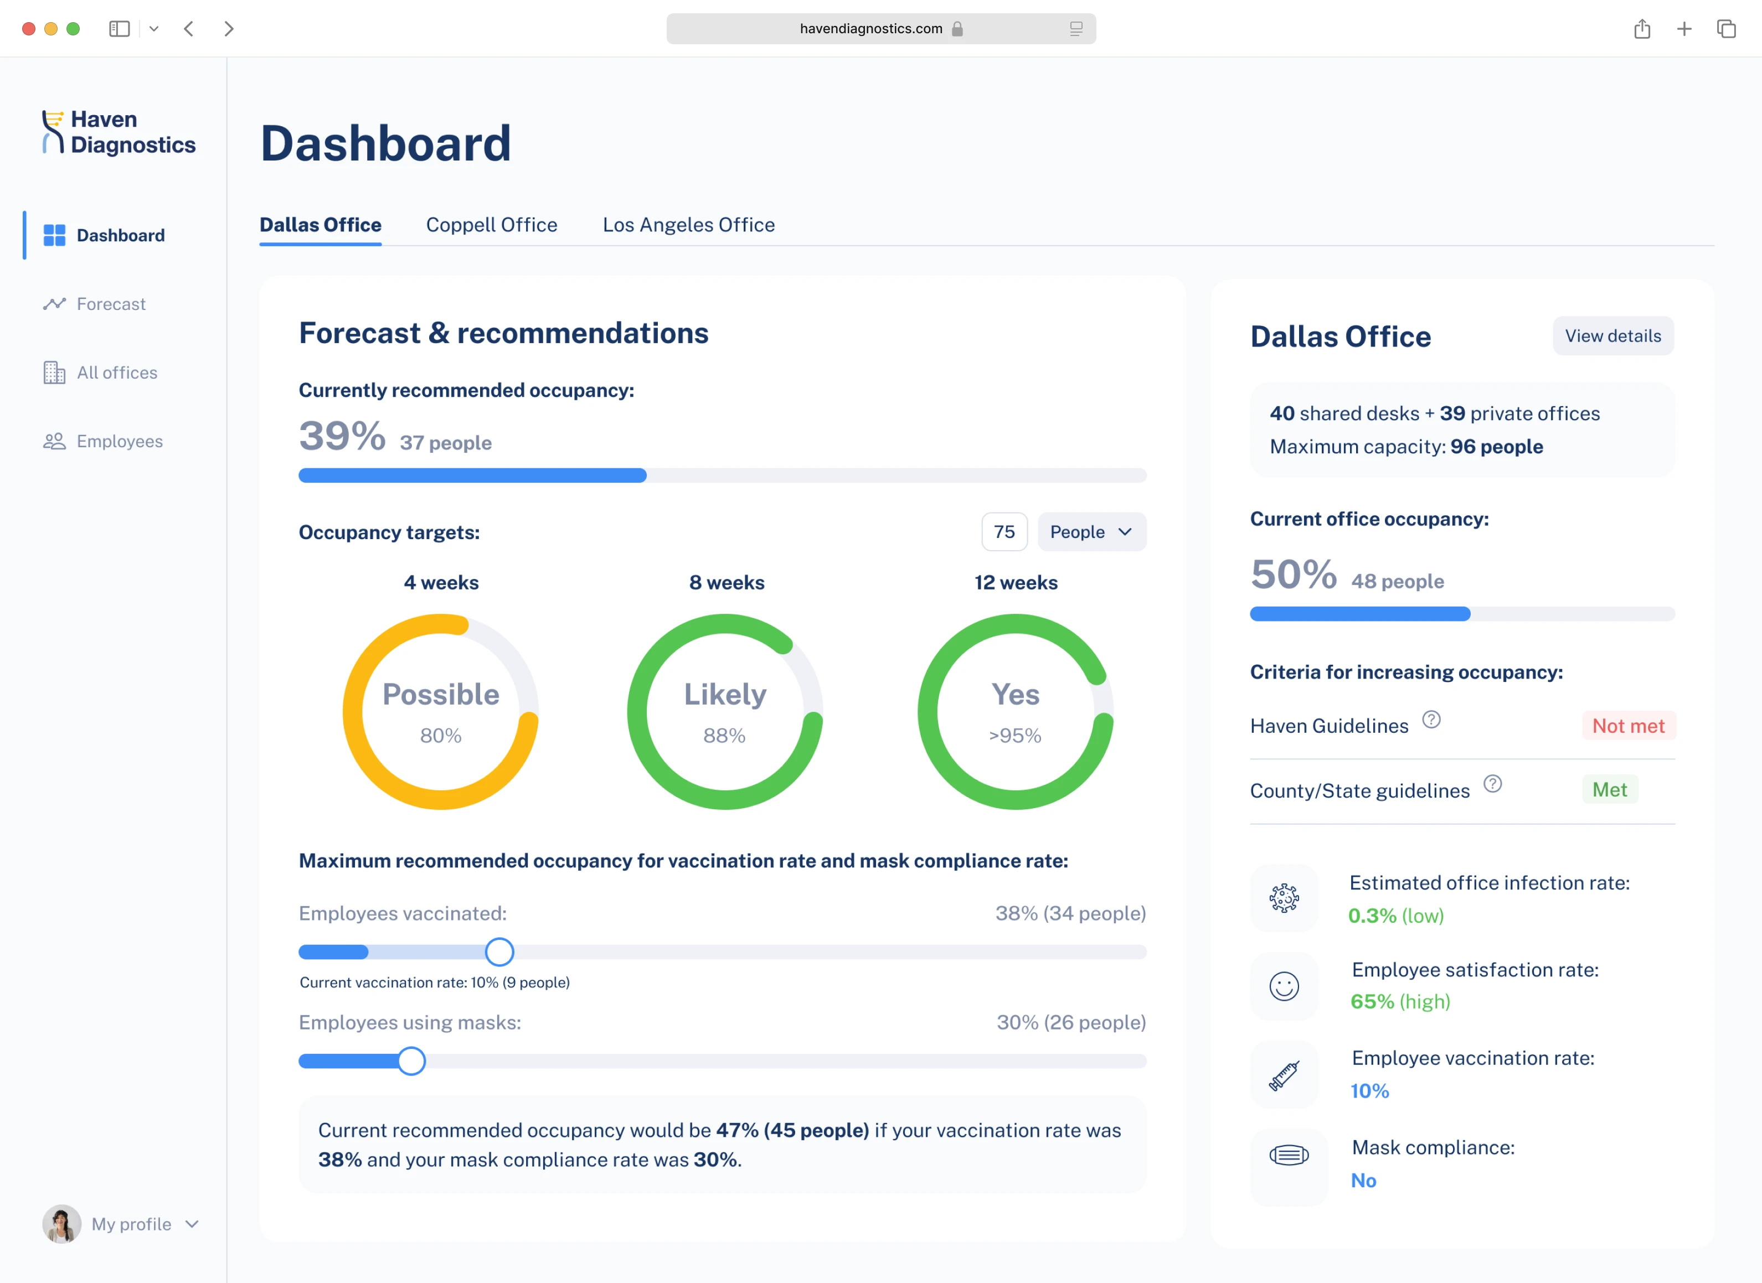Click the Employees vaccinated slider handle

coord(499,951)
